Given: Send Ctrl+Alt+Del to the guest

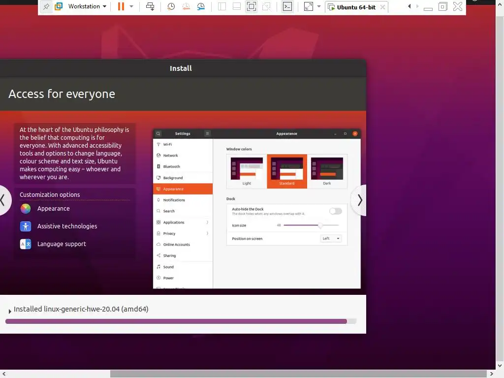Looking at the screenshot, I should (x=150, y=6).
